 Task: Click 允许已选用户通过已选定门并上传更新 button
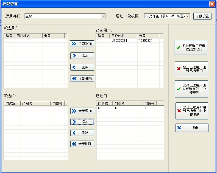pos(191,89)
